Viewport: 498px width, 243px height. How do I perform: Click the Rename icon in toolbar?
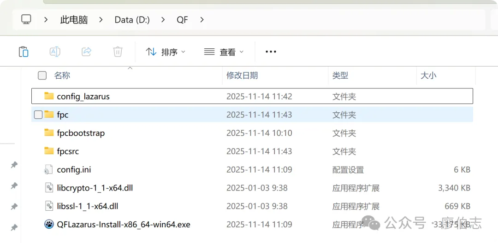coord(55,52)
